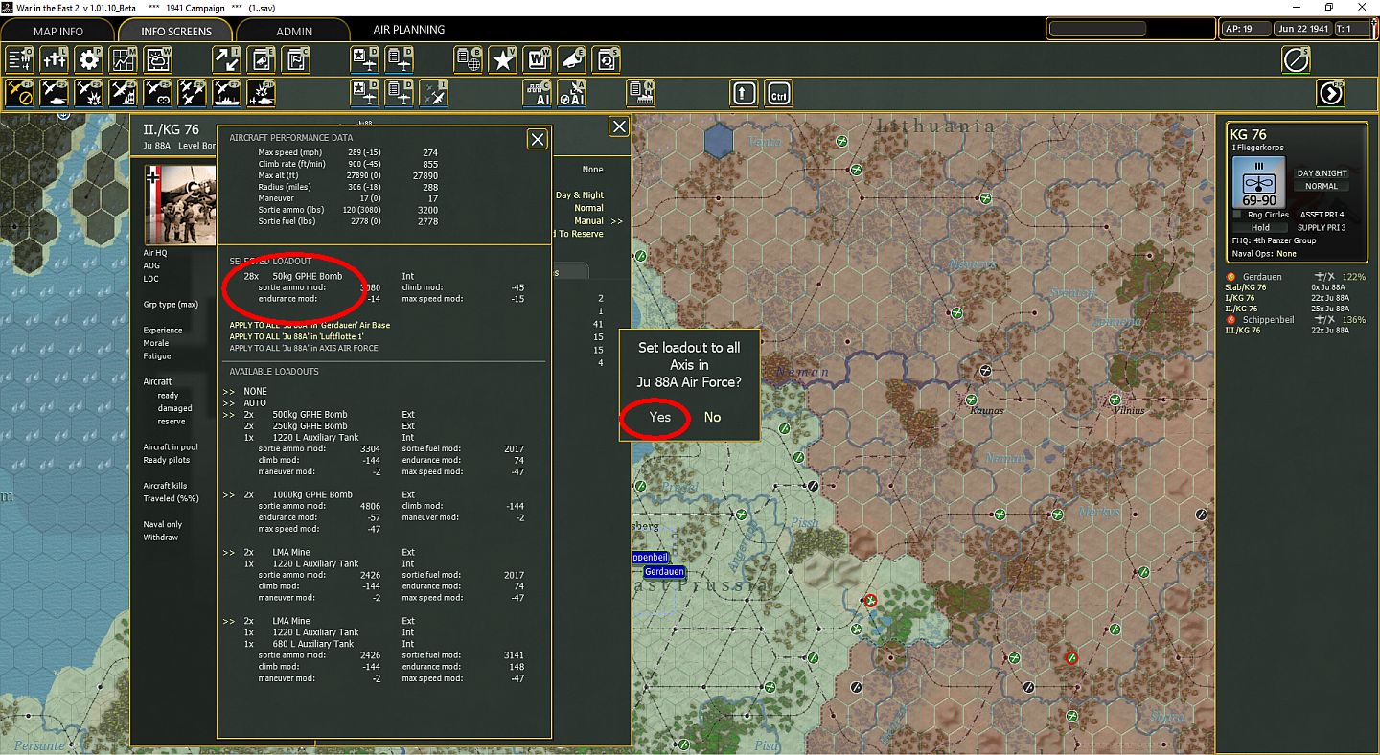Click the megaphone events icon

click(572, 60)
